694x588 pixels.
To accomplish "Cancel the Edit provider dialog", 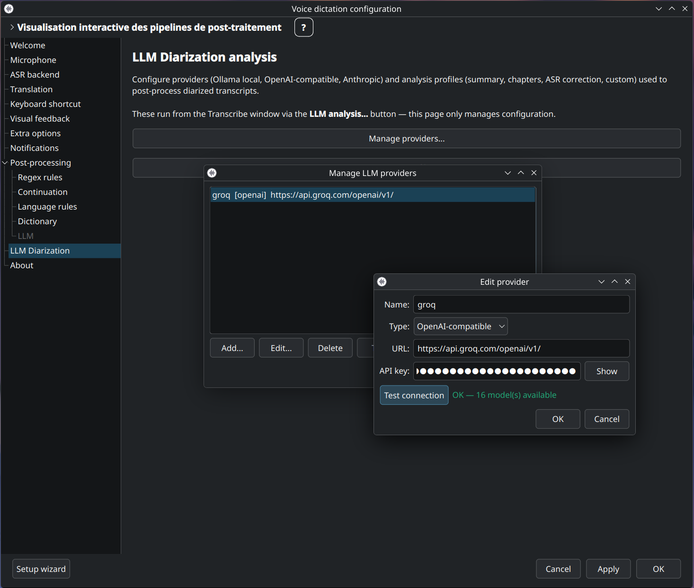I will [607, 419].
